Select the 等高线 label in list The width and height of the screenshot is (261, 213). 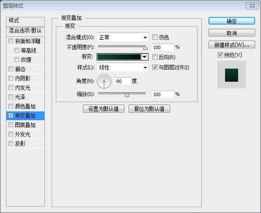click(x=28, y=50)
